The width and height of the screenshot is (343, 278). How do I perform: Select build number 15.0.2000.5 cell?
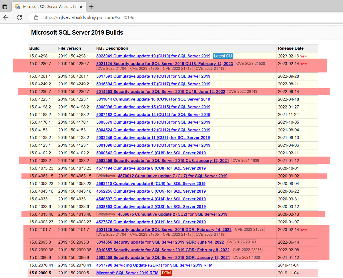[42, 273]
